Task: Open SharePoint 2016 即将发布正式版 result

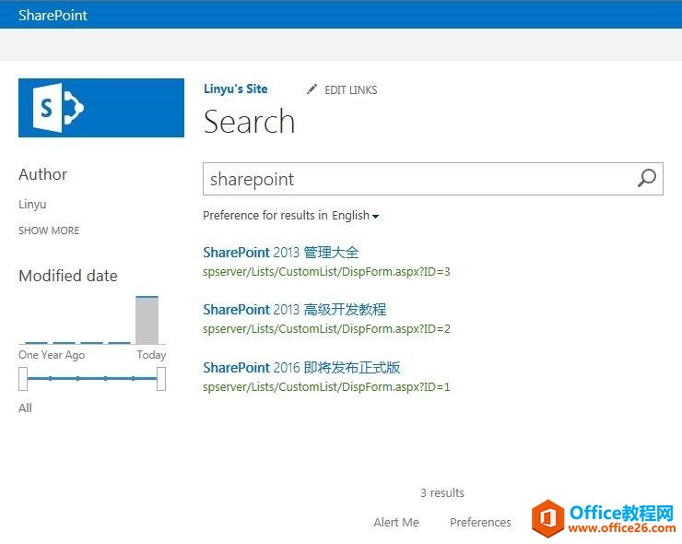Action: coord(301,367)
